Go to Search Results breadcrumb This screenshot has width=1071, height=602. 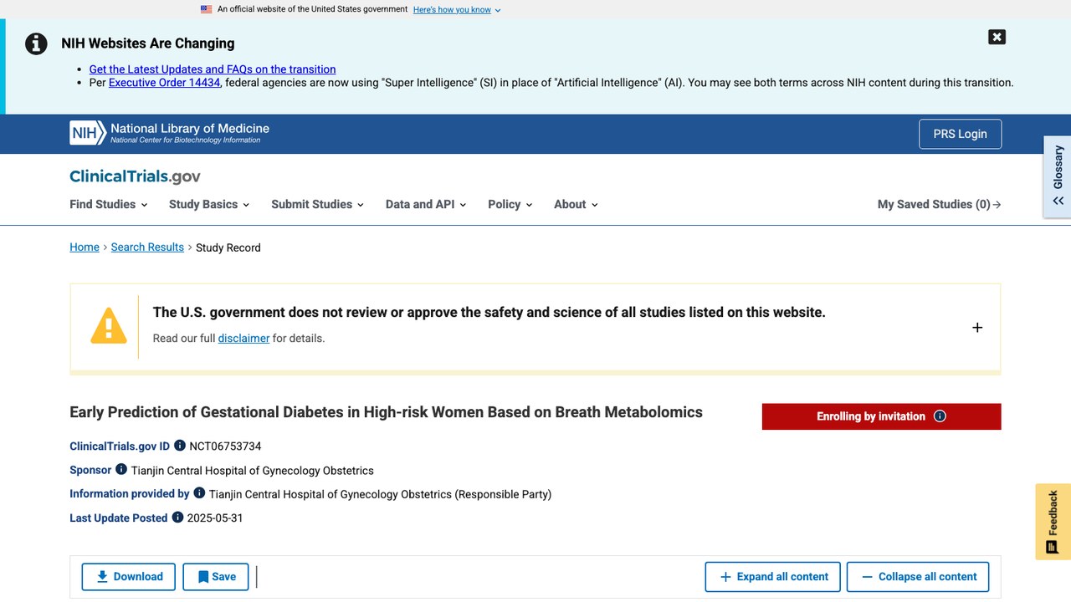click(x=147, y=247)
